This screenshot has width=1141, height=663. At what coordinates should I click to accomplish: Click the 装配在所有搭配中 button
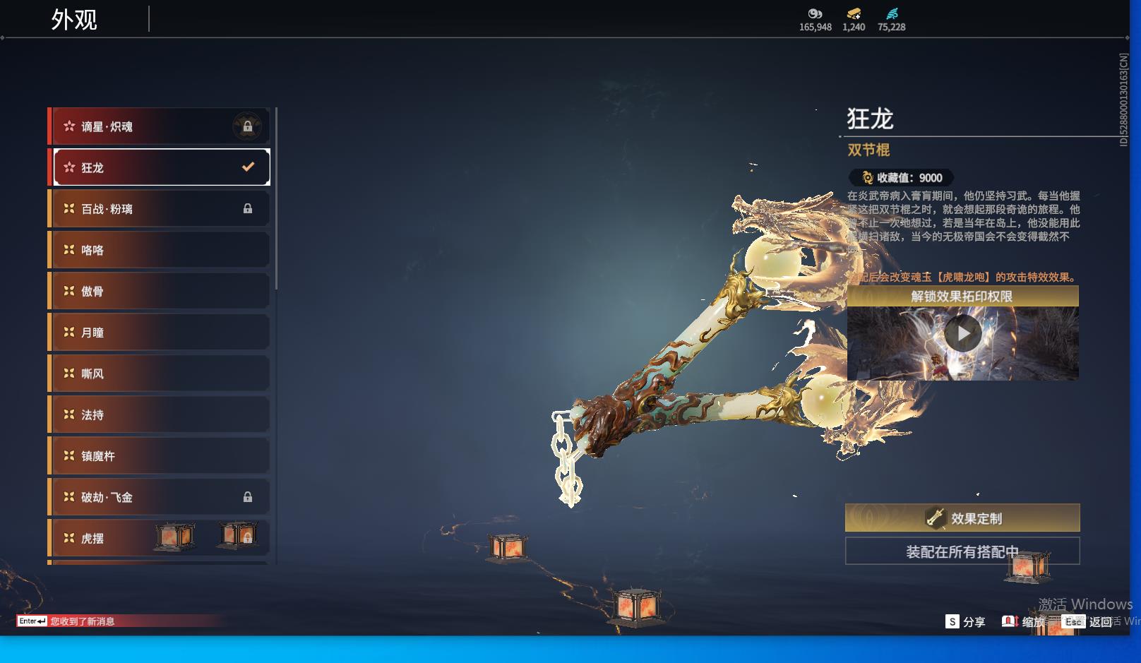tap(962, 551)
